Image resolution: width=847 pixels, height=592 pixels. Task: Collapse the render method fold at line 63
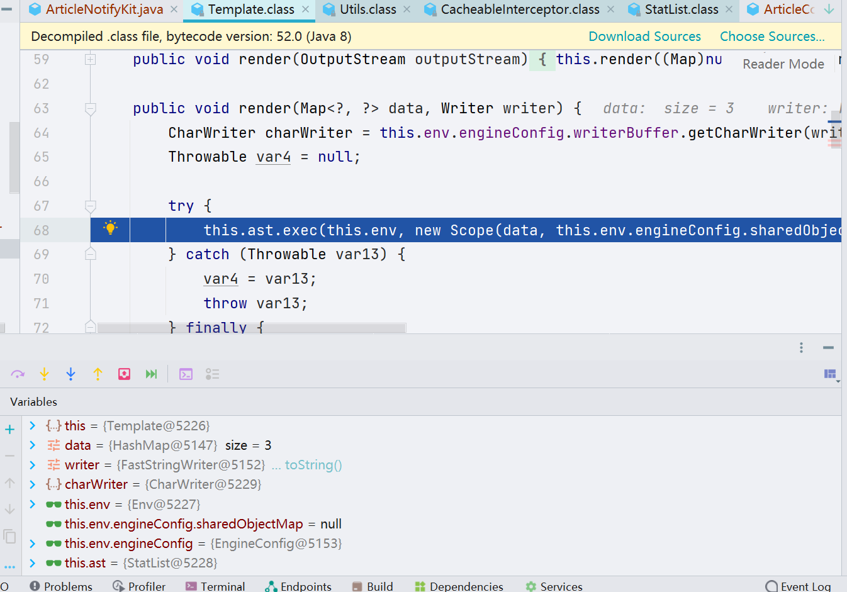[x=91, y=109]
